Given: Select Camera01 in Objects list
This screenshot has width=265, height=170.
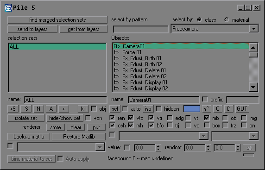Looking at the screenshot, I should point(181,46).
